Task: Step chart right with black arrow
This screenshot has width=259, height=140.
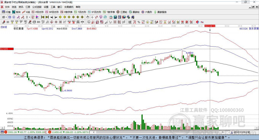Action: point(56,17)
